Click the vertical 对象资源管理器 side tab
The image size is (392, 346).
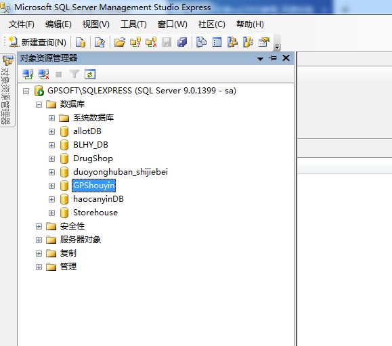point(7,91)
